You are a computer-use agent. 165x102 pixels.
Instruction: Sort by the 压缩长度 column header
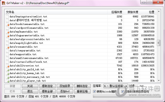click(x=116, y=12)
